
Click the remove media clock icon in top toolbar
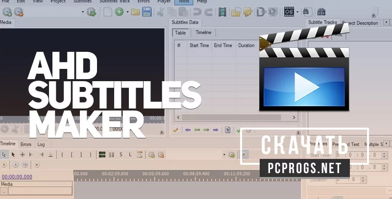[19, 12]
